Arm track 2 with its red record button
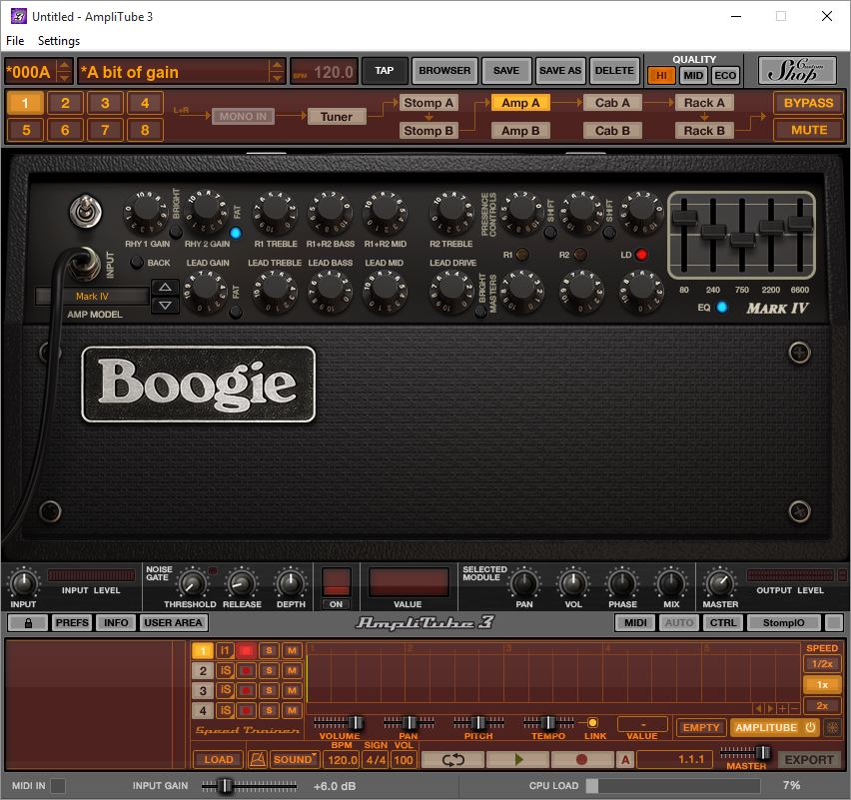 246,670
